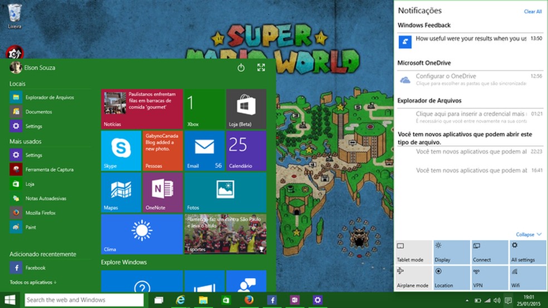548x308 pixels.
Task: Open the Pessoas tile
Action: click(163, 151)
